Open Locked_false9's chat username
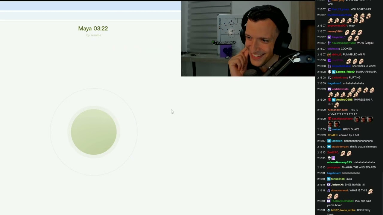The width and height of the screenshot is (383, 215). (345, 72)
